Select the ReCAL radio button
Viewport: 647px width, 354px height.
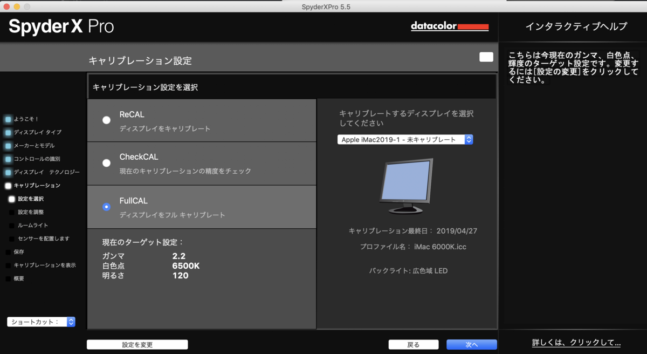click(x=106, y=120)
